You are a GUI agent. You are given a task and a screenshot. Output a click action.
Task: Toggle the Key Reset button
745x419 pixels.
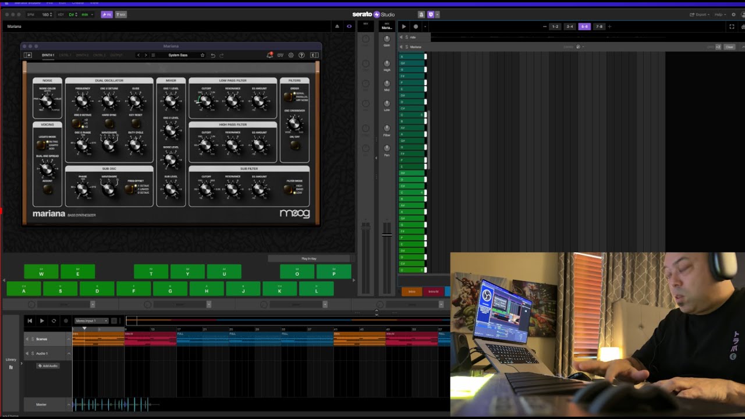click(135, 123)
